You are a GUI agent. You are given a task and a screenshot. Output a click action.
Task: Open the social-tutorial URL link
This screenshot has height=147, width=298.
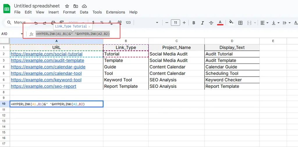pos(47,54)
